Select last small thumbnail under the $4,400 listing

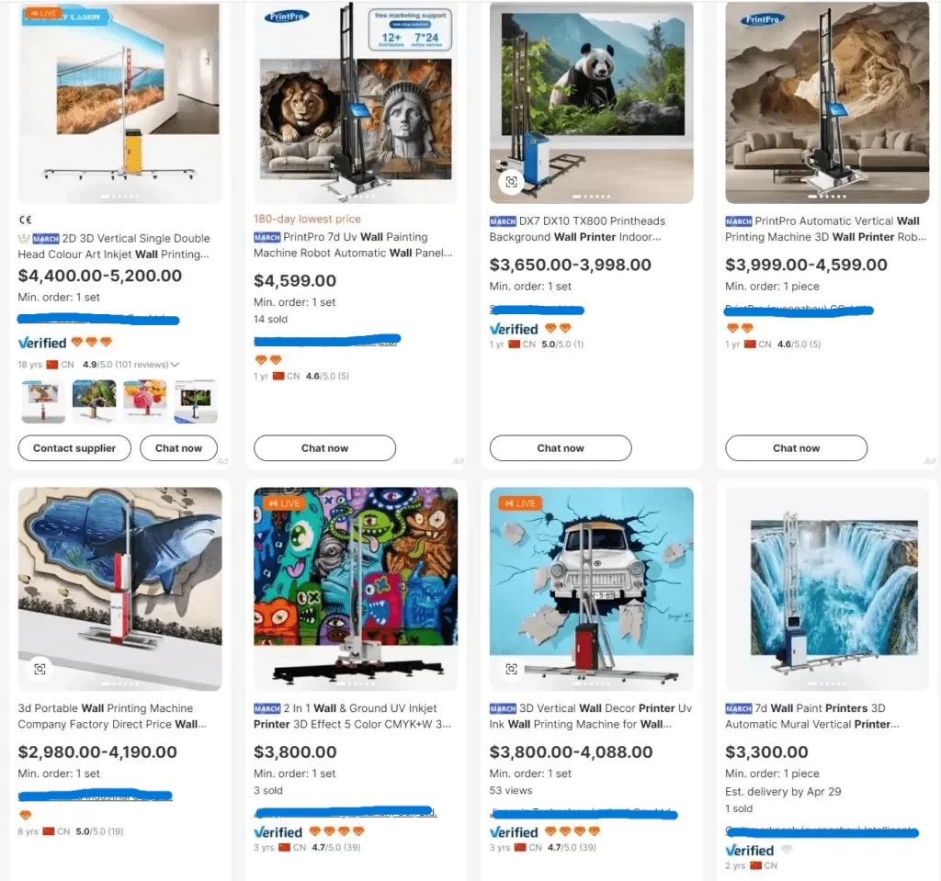click(x=196, y=401)
